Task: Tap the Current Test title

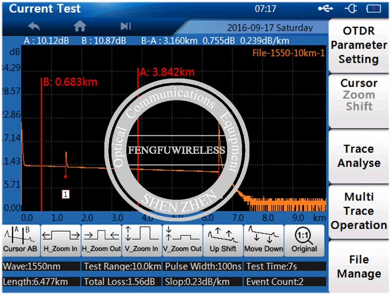Action: pyautogui.click(x=45, y=8)
